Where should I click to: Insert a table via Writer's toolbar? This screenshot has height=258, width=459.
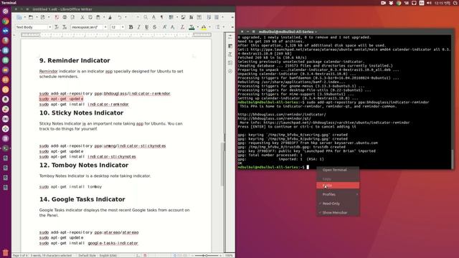click(171, 17)
